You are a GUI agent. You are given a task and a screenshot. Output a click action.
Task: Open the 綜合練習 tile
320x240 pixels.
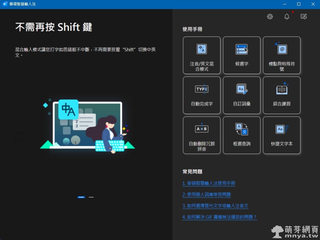pyautogui.click(x=282, y=95)
